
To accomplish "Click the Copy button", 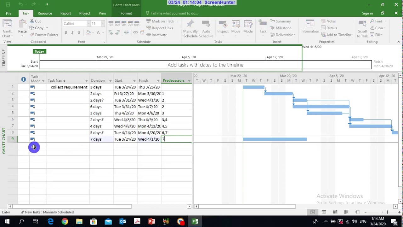I will [37, 28].
